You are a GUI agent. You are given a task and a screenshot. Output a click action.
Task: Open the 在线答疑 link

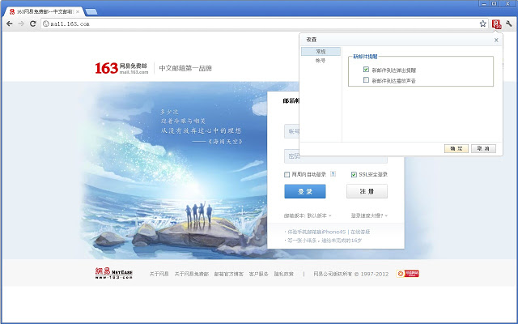360,232
